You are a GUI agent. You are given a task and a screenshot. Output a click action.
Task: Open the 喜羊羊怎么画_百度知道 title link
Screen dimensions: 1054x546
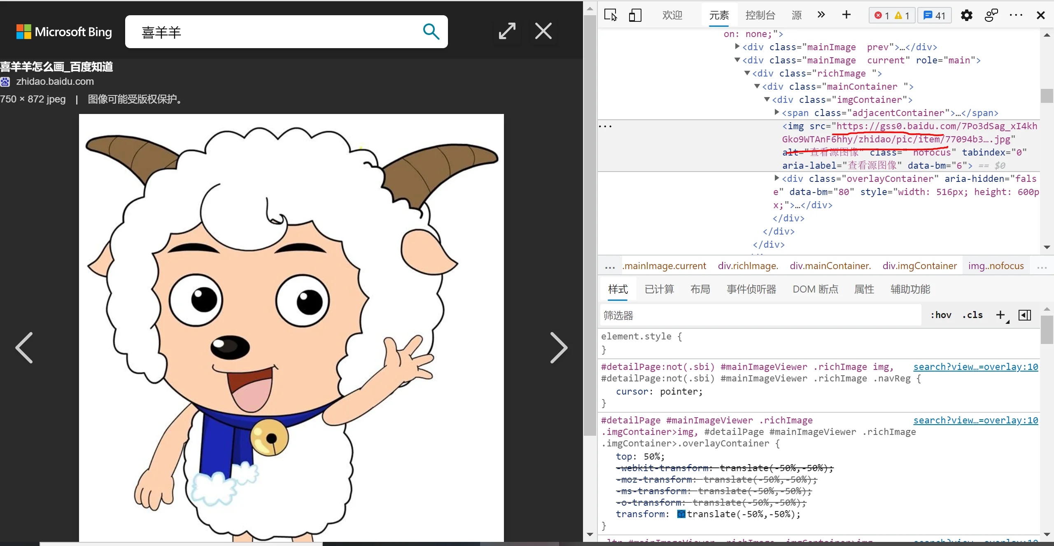[56, 67]
